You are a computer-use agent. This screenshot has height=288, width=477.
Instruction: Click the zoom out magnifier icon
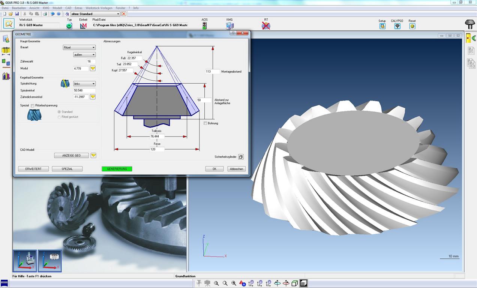(216, 283)
